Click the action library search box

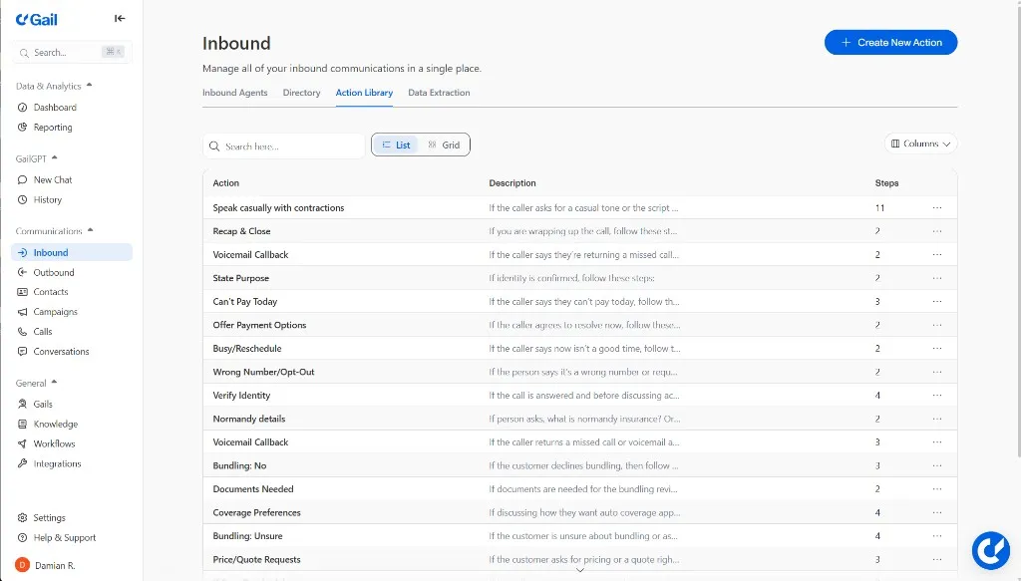click(x=284, y=146)
